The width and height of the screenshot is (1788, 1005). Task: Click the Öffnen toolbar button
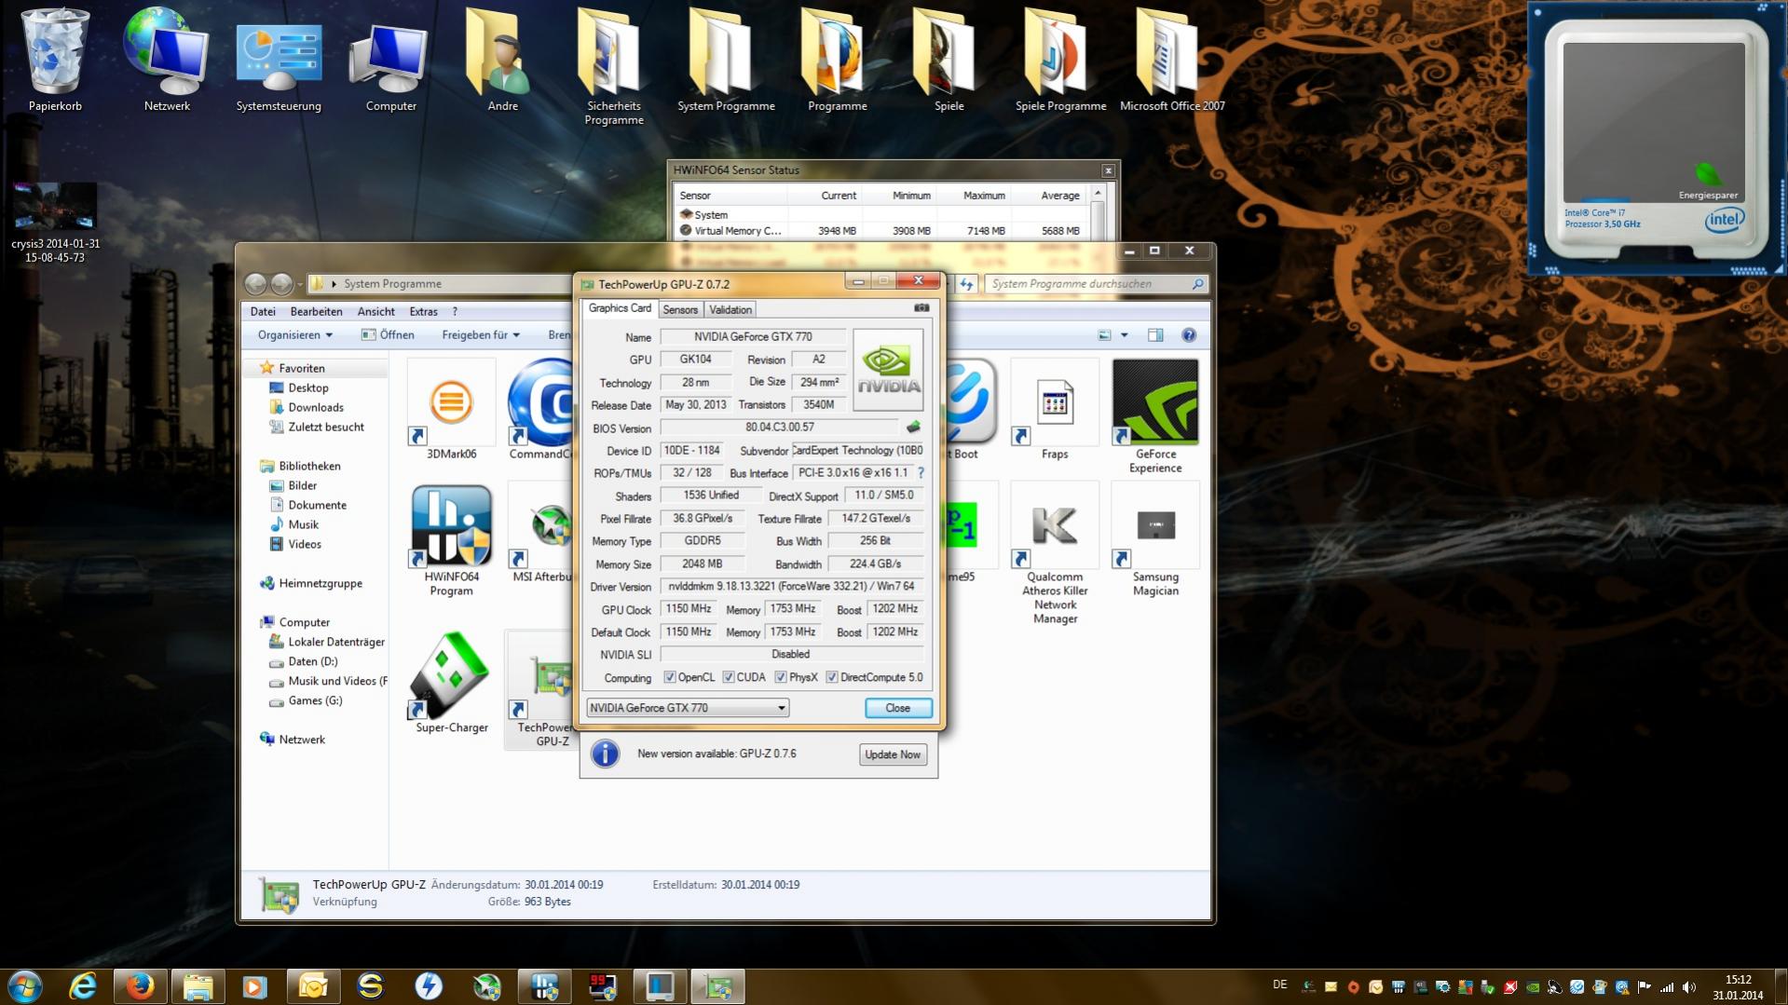point(388,335)
